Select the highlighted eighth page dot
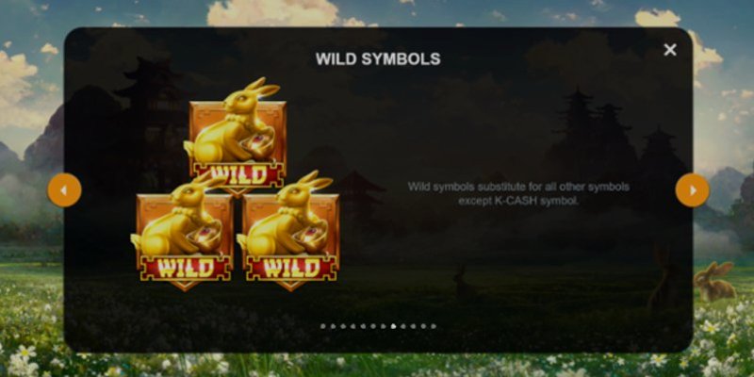 [x=393, y=326]
